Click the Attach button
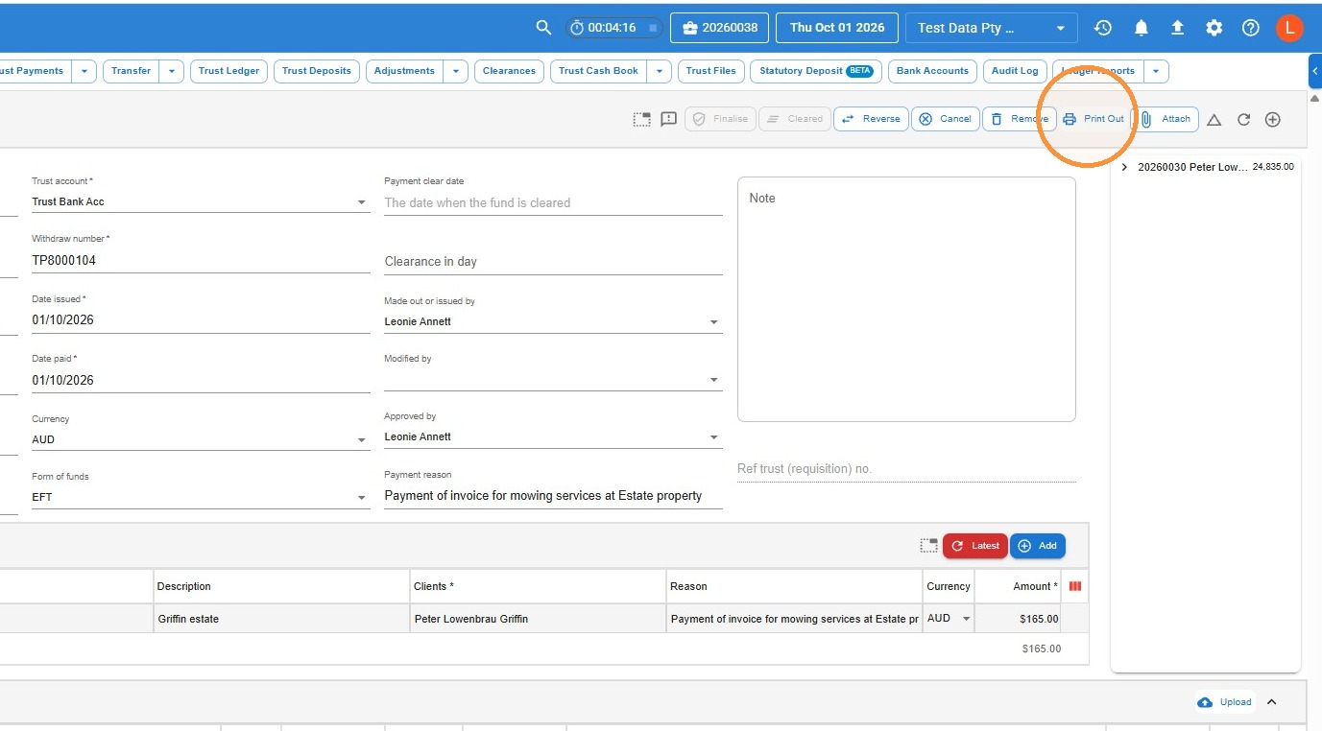1322x731 pixels. [1166, 119]
